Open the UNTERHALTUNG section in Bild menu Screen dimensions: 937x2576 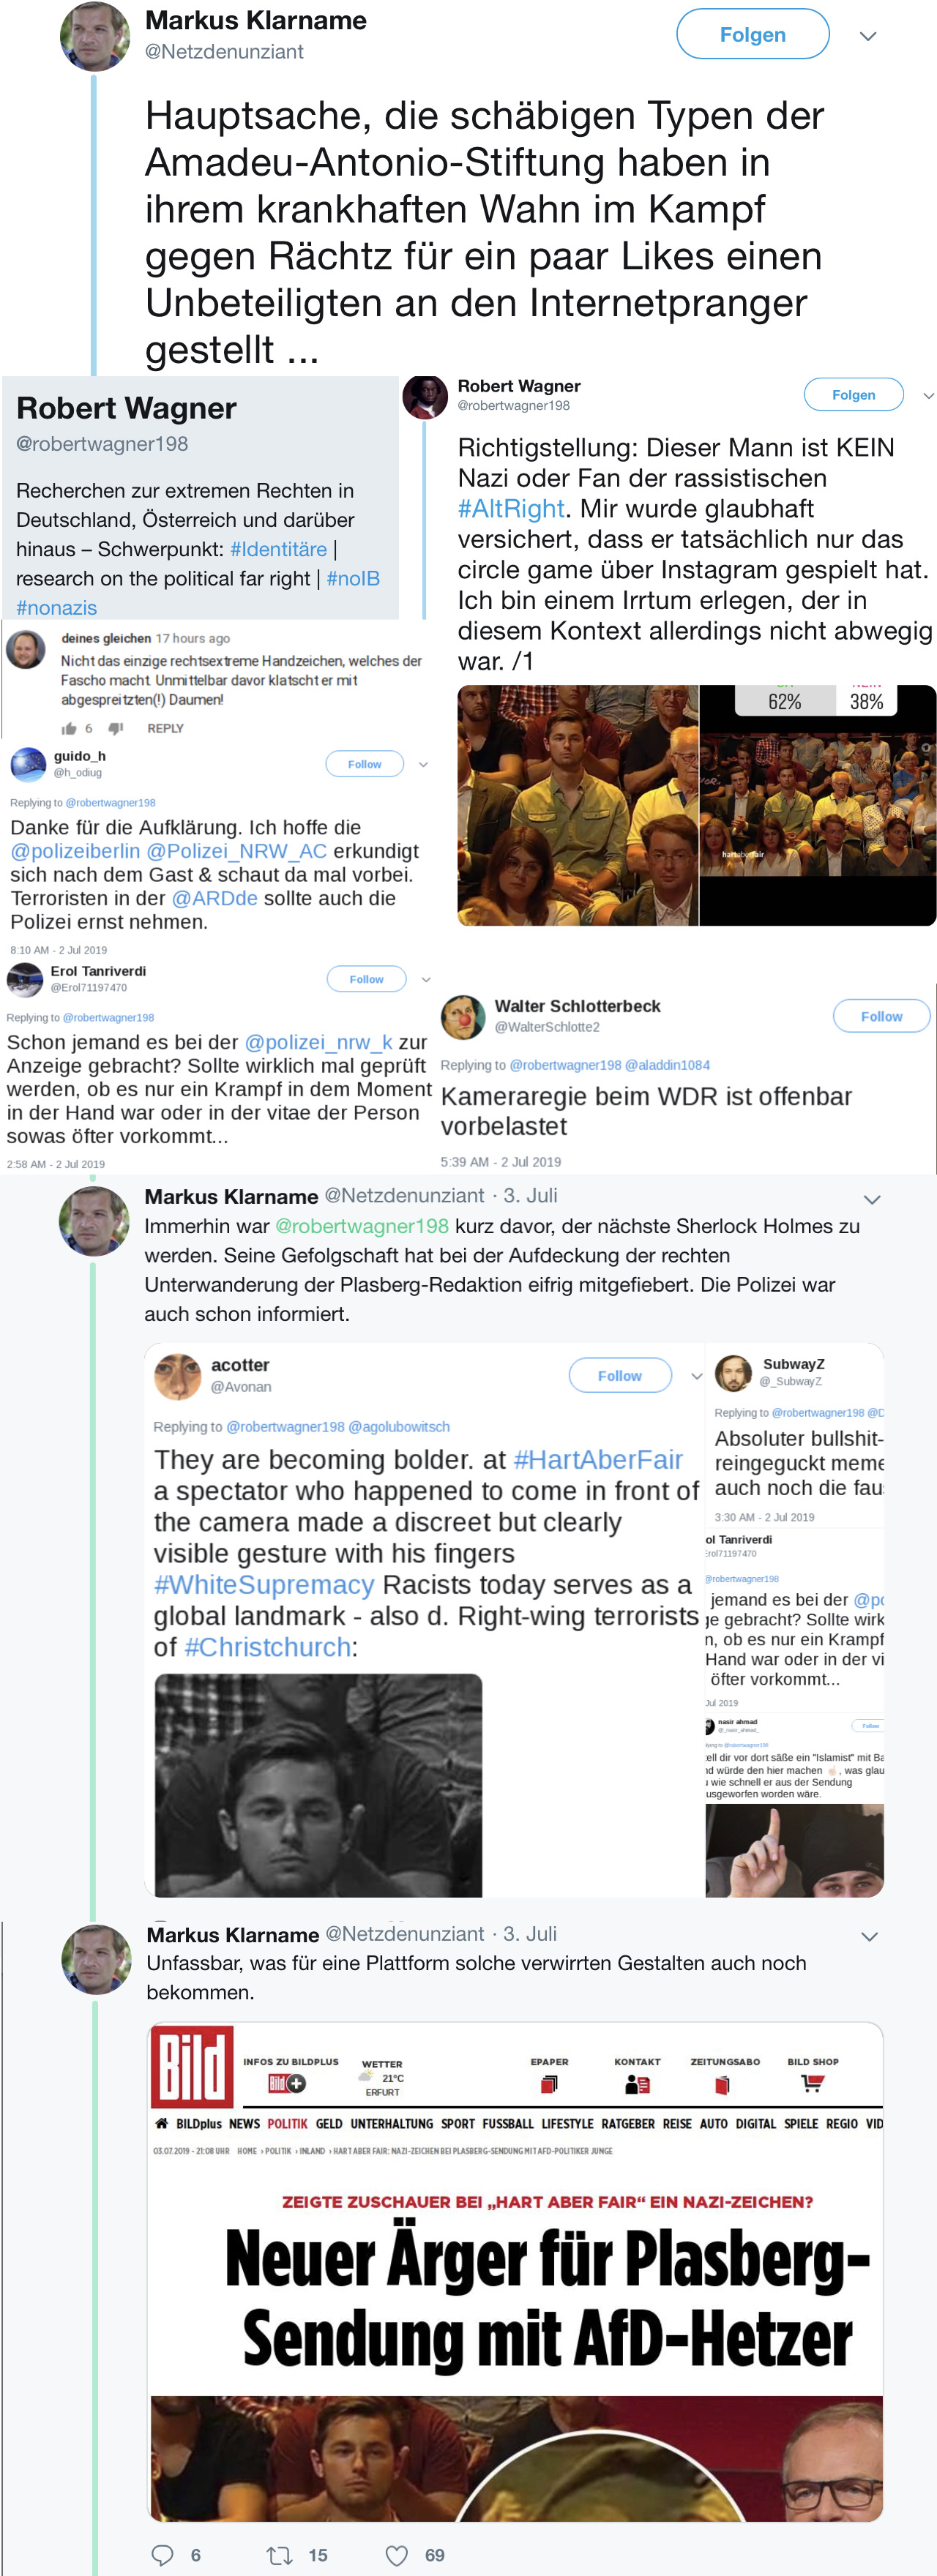[x=391, y=2123]
